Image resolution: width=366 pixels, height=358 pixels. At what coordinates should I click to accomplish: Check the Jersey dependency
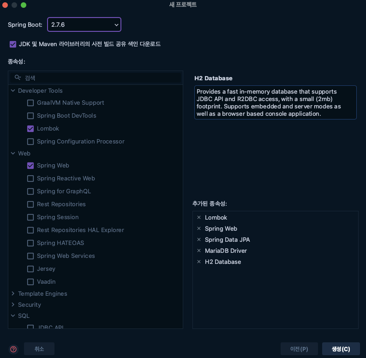(30, 269)
